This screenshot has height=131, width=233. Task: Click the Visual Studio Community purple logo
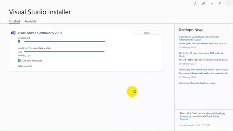[x=13, y=33]
